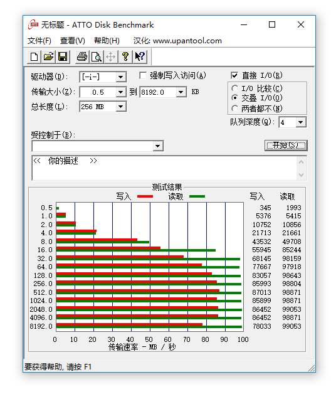Open 队列深度 queue depth dropdown
Image resolution: width=336 pixels, height=399 pixels.
301,122
